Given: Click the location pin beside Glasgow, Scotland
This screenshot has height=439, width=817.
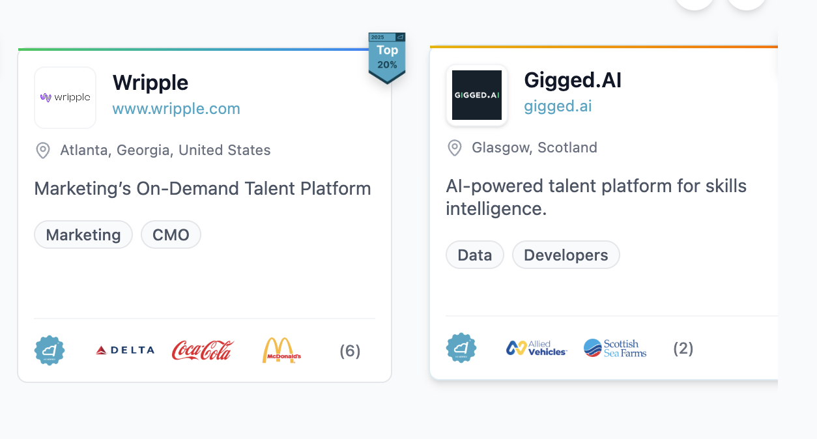Looking at the screenshot, I should [455, 148].
